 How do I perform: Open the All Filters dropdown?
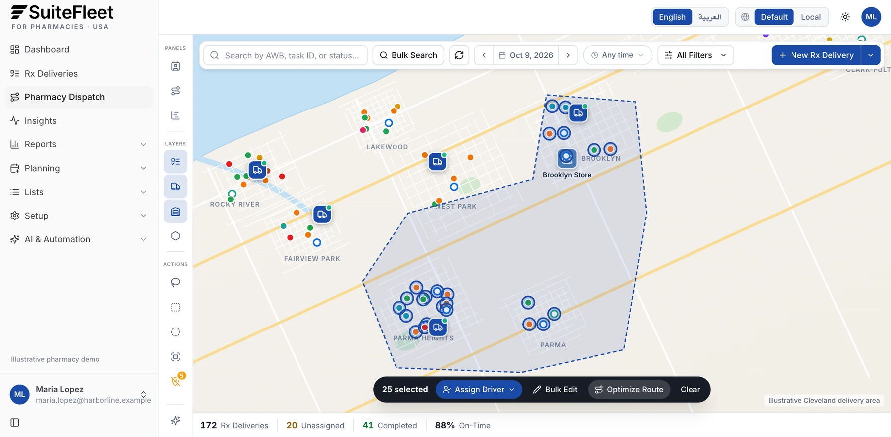[695, 55]
